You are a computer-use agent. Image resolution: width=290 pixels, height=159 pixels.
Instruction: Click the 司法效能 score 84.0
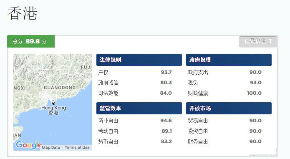pos(166,93)
